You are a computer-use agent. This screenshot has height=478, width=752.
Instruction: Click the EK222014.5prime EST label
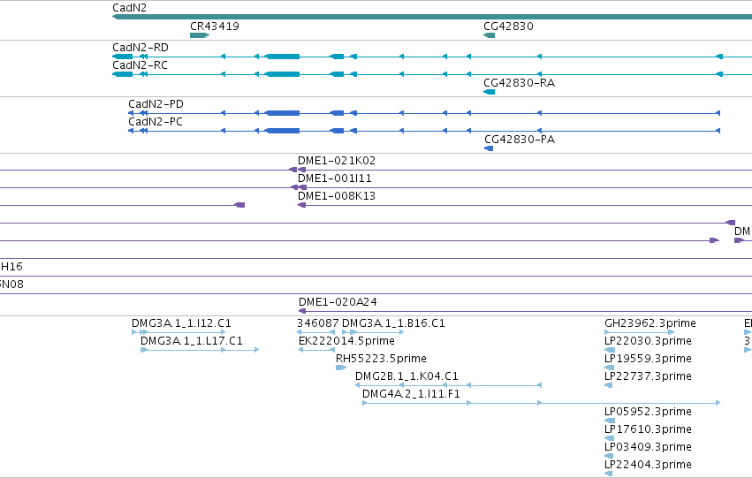[x=346, y=341]
